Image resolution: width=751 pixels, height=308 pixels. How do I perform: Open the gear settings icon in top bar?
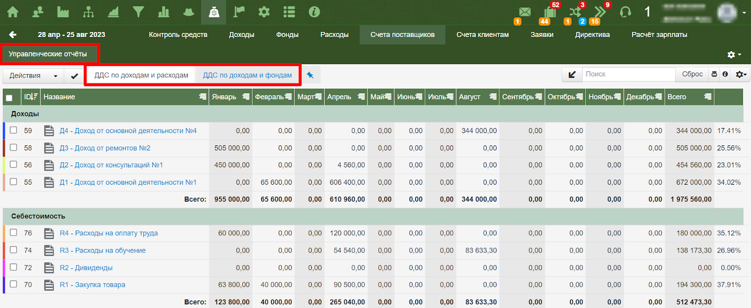click(x=264, y=12)
